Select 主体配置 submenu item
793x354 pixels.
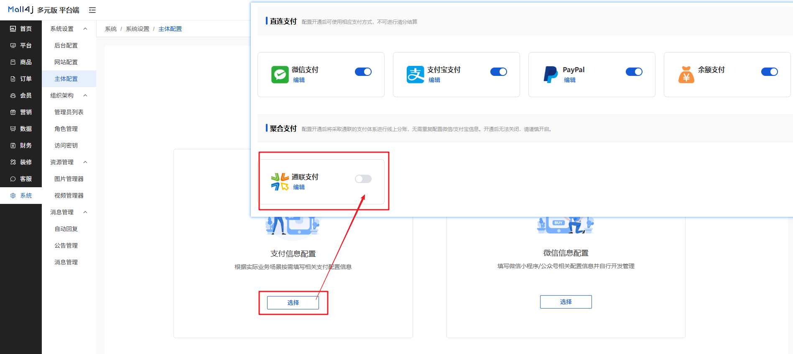69,79
